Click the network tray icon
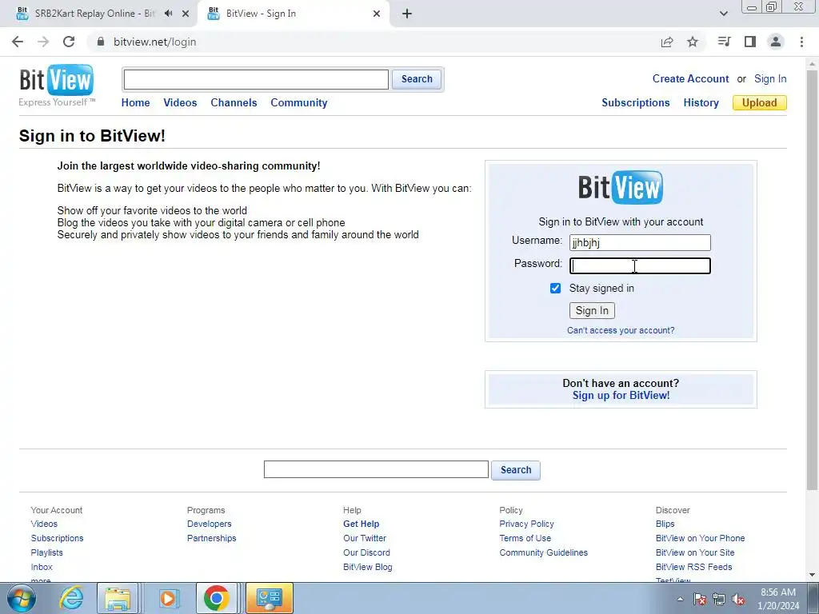Viewport: 819px width, 614px height. click(719, 599)
